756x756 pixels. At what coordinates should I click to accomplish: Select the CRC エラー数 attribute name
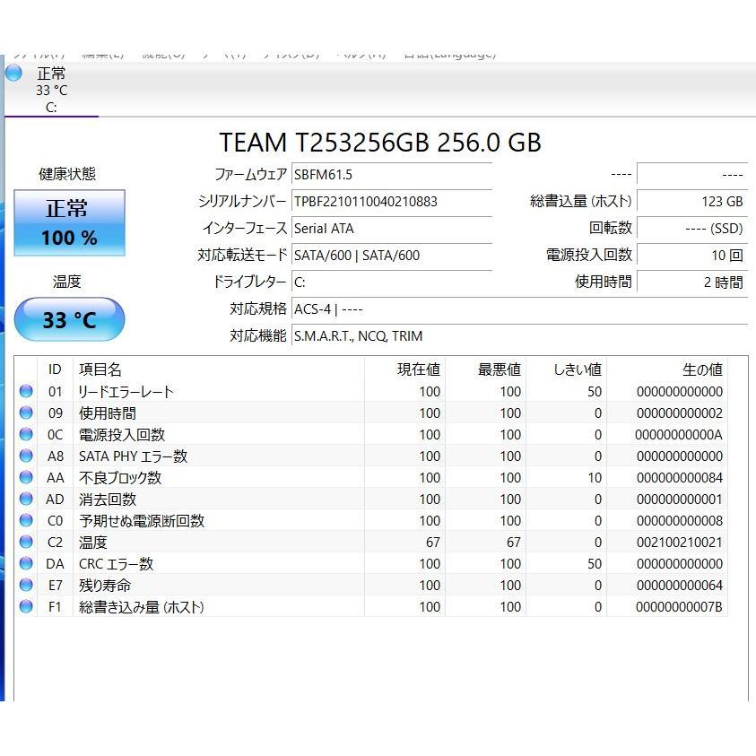(x=117, y=563)
